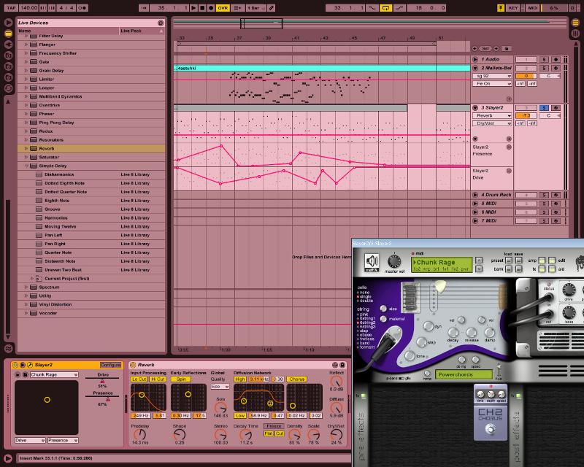Toggle the Loop switch in transport
584x467 pixels.
click(386, 8)
